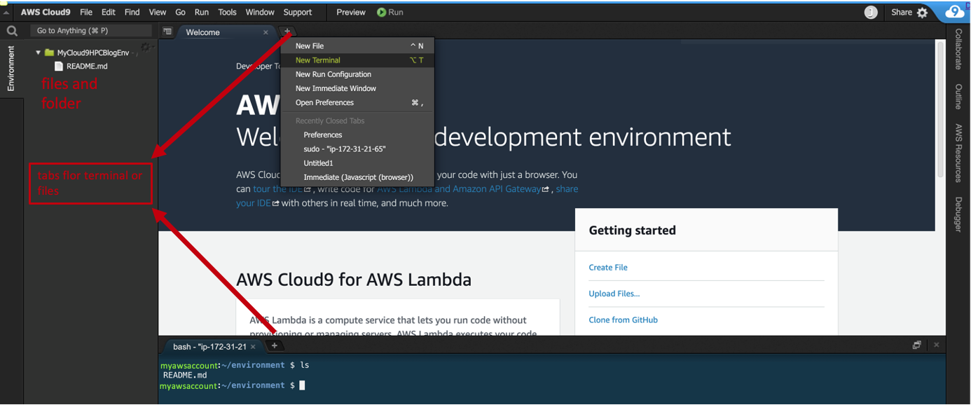The width and height of the screenshot is (971, 405).
Task: Click the Go to Anything search field
Action: pos(91,31)
